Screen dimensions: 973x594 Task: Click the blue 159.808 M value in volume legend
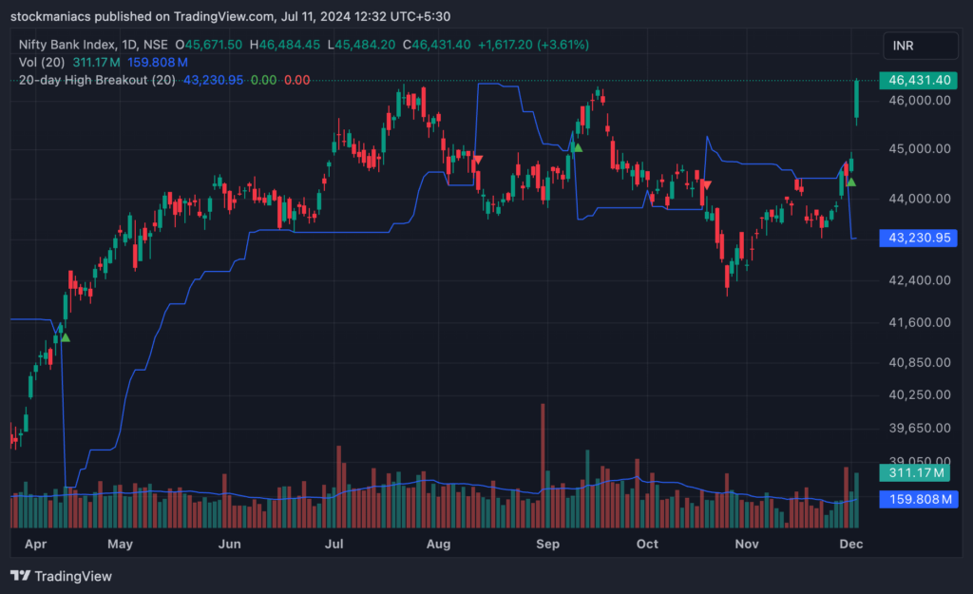pos(158,62)
